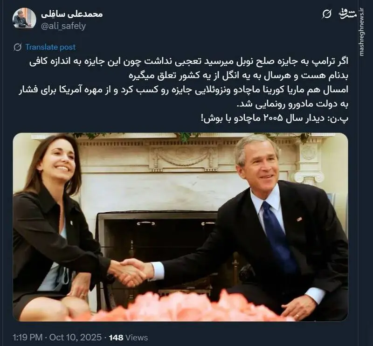Click the 1:19 PM timestamp
Image resolution: width=373 pixels, height=346 pixels.
pos(28,338)
